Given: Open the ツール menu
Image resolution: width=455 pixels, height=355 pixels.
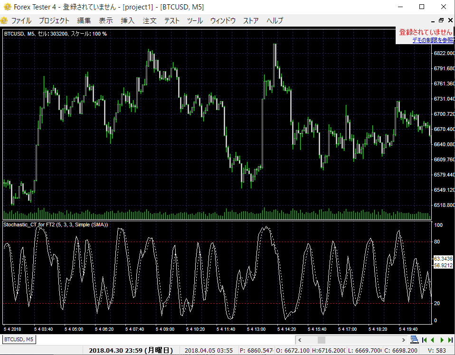Looking at the screenshot, I should tap(195, 20).
